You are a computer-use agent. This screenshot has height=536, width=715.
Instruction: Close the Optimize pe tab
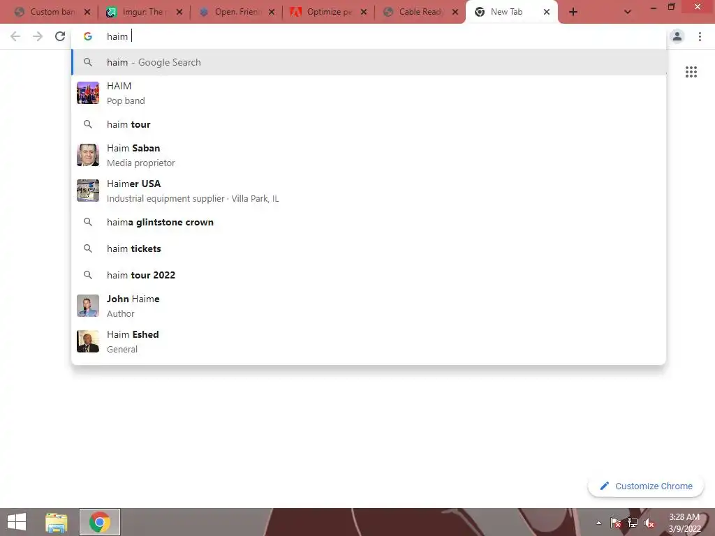[x=363, y=13]
